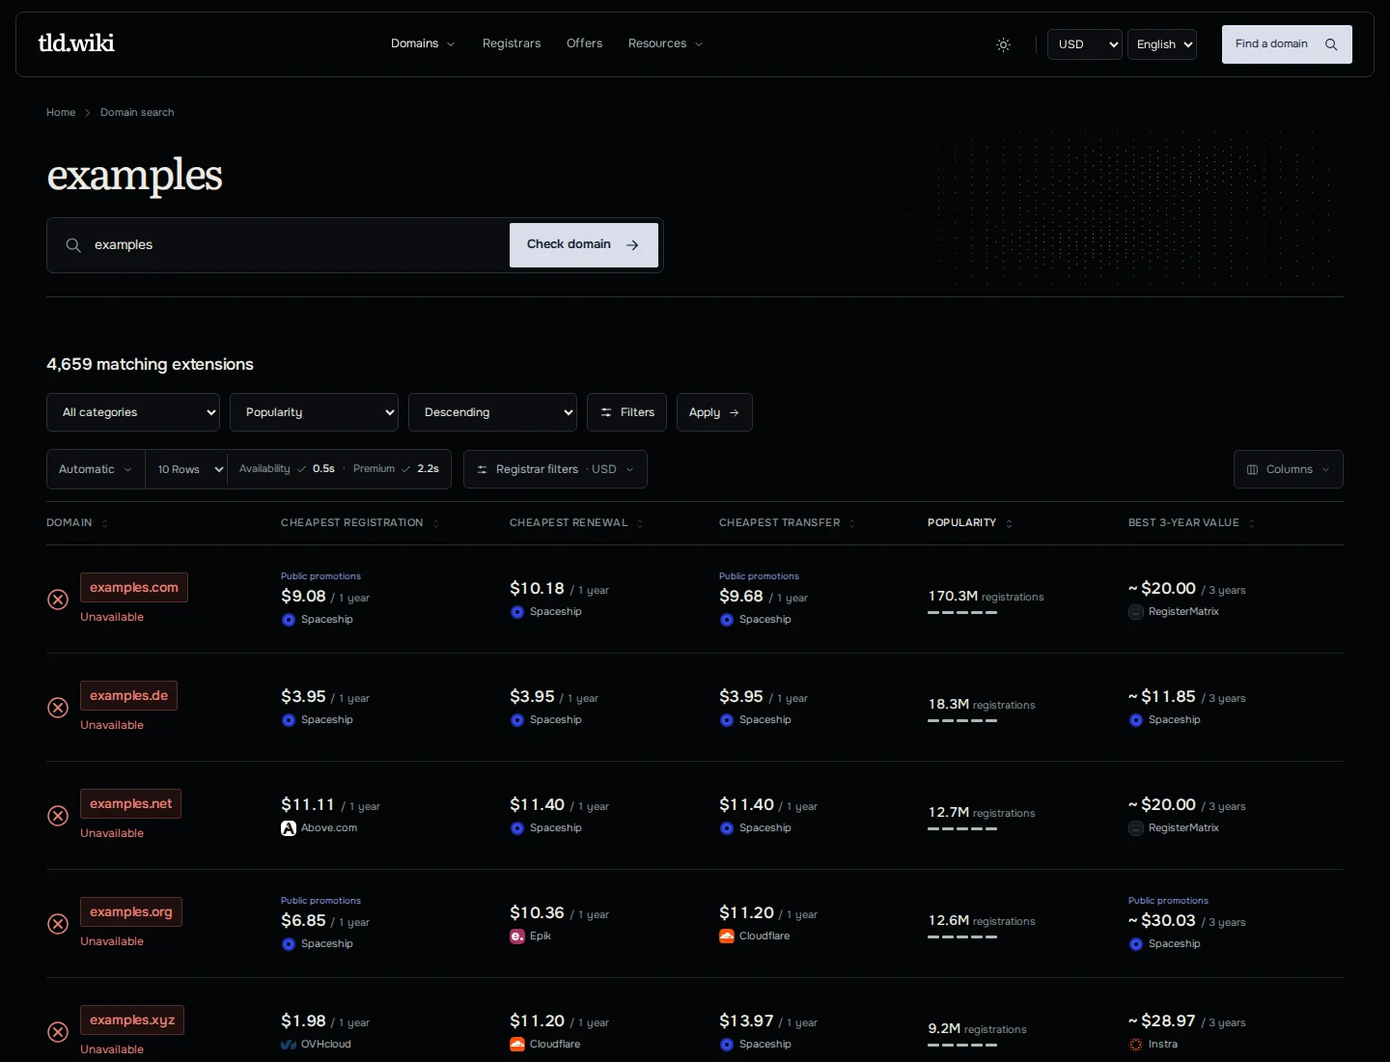
Task: Click the Cloudflare icon under the examples.xyz renewal
Action: point(517,1045)
